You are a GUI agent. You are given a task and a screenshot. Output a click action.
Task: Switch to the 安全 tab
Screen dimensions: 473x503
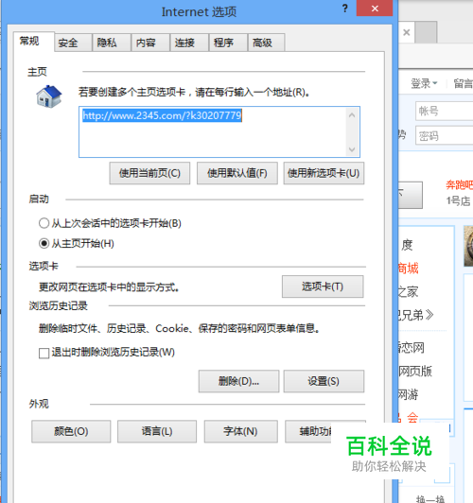pyautogui.click(x=73, y=43)
